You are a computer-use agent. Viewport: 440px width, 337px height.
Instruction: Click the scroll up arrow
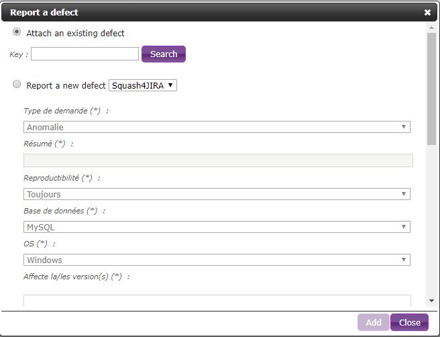coord(431,27)
